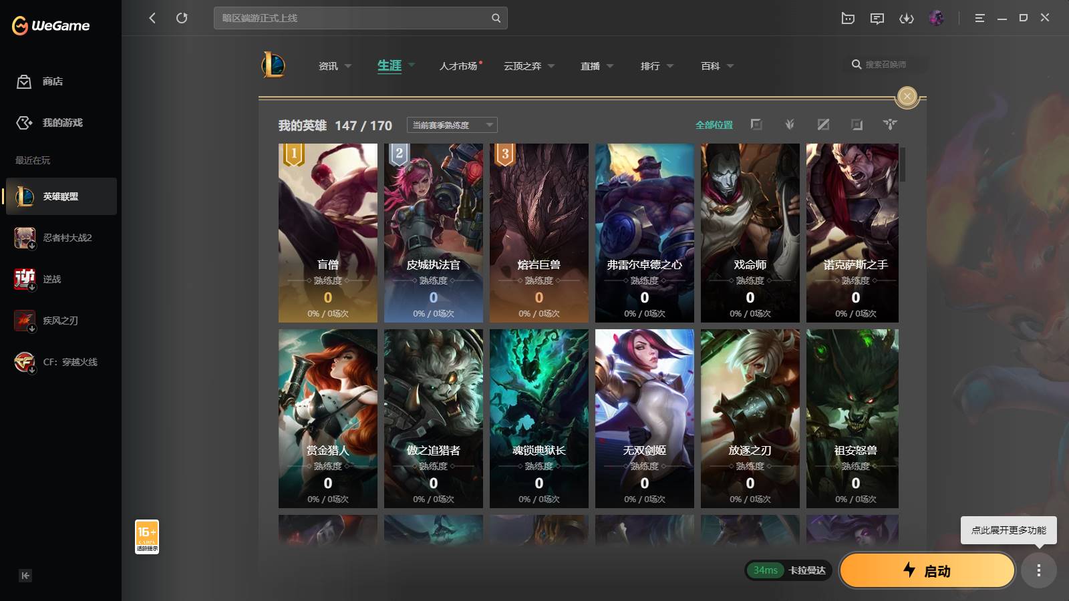Open the 弗雷尔卓德之心 hero card
The height and width of the screenshot is (601, 1069).
(645, 233)
